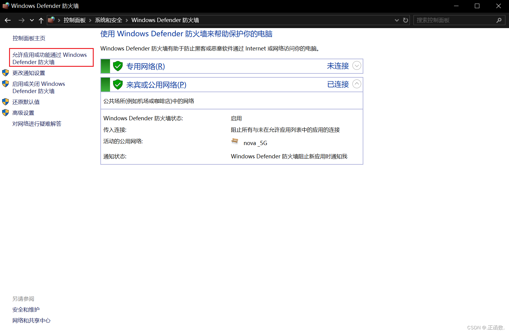Click shield icon beside 启用或关闭 Windows Defender
509x333 pixels.
click(x=5, y=84)
